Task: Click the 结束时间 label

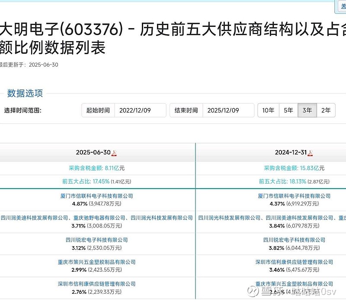Action: click(x=186, y=110)
